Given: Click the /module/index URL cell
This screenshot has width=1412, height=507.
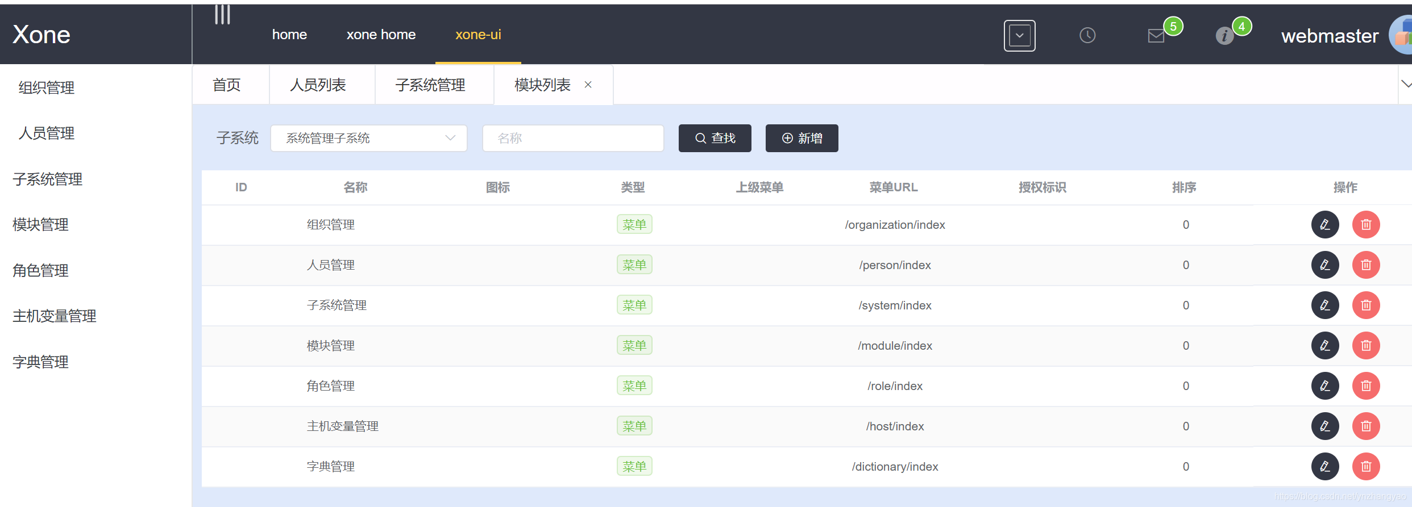Looking at the screenshot, I should (x=895, y=346).
